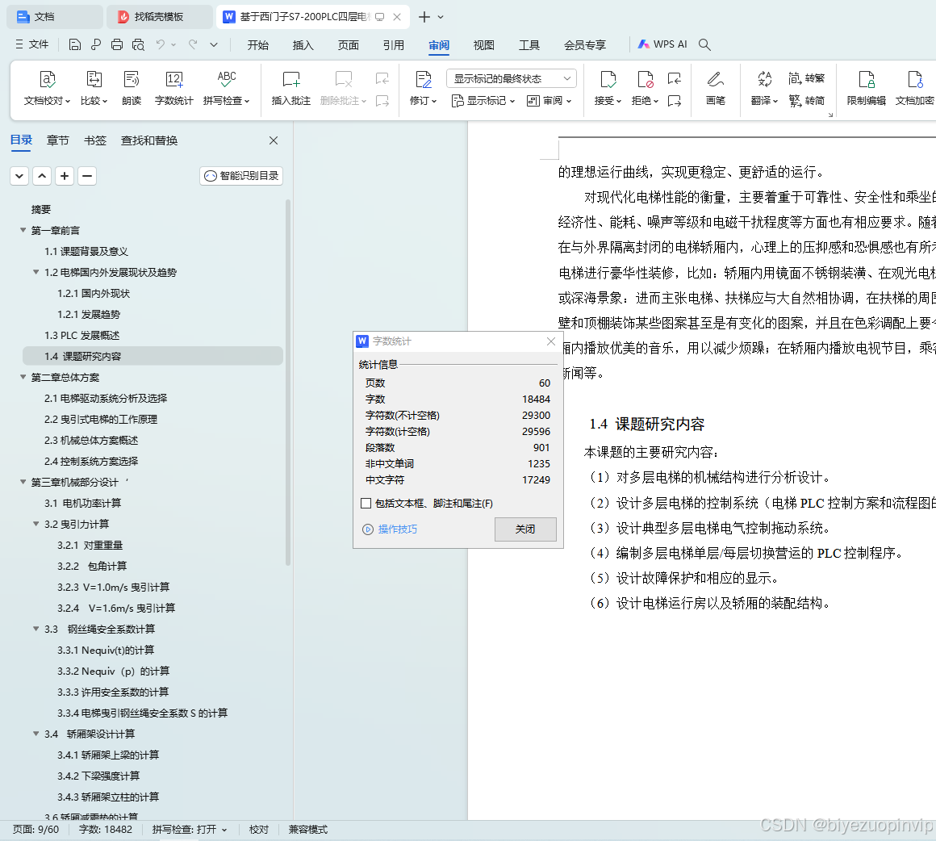Screen dimensions: 936x841
Task: Click the outline panel vertical scrollbar
Action: click(x=288, y=383)
